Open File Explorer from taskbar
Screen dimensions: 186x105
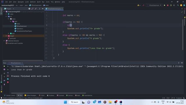(x=110, y=102)
